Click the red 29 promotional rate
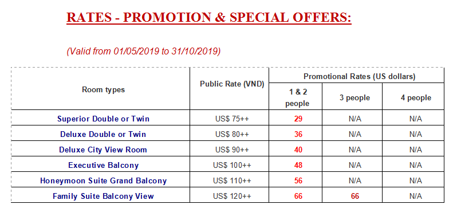457x216 pixels. point(298,119)
